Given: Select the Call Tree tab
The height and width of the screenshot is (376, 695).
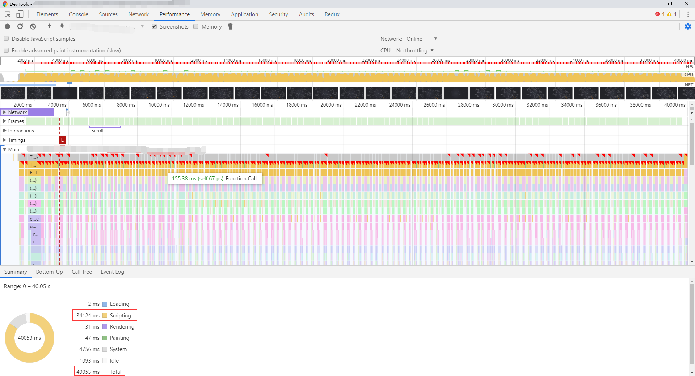Looking at the screenshot, I should [x=82, y=272].
